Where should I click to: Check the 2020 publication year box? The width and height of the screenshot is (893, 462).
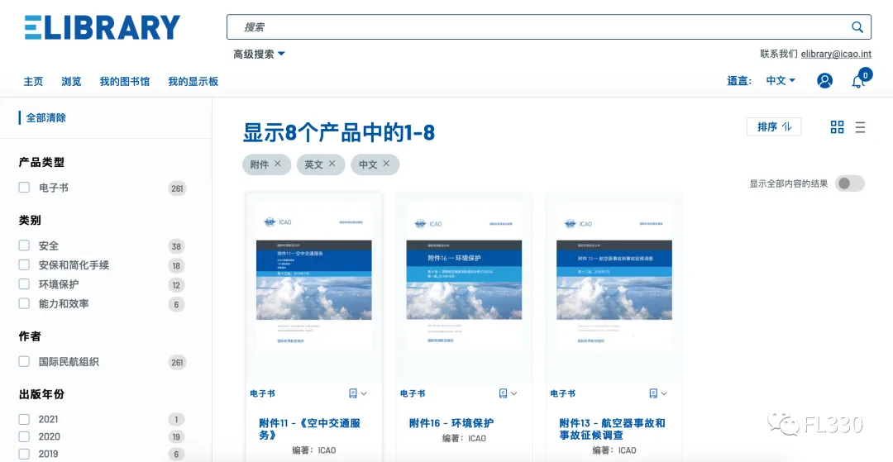(24, 436)
